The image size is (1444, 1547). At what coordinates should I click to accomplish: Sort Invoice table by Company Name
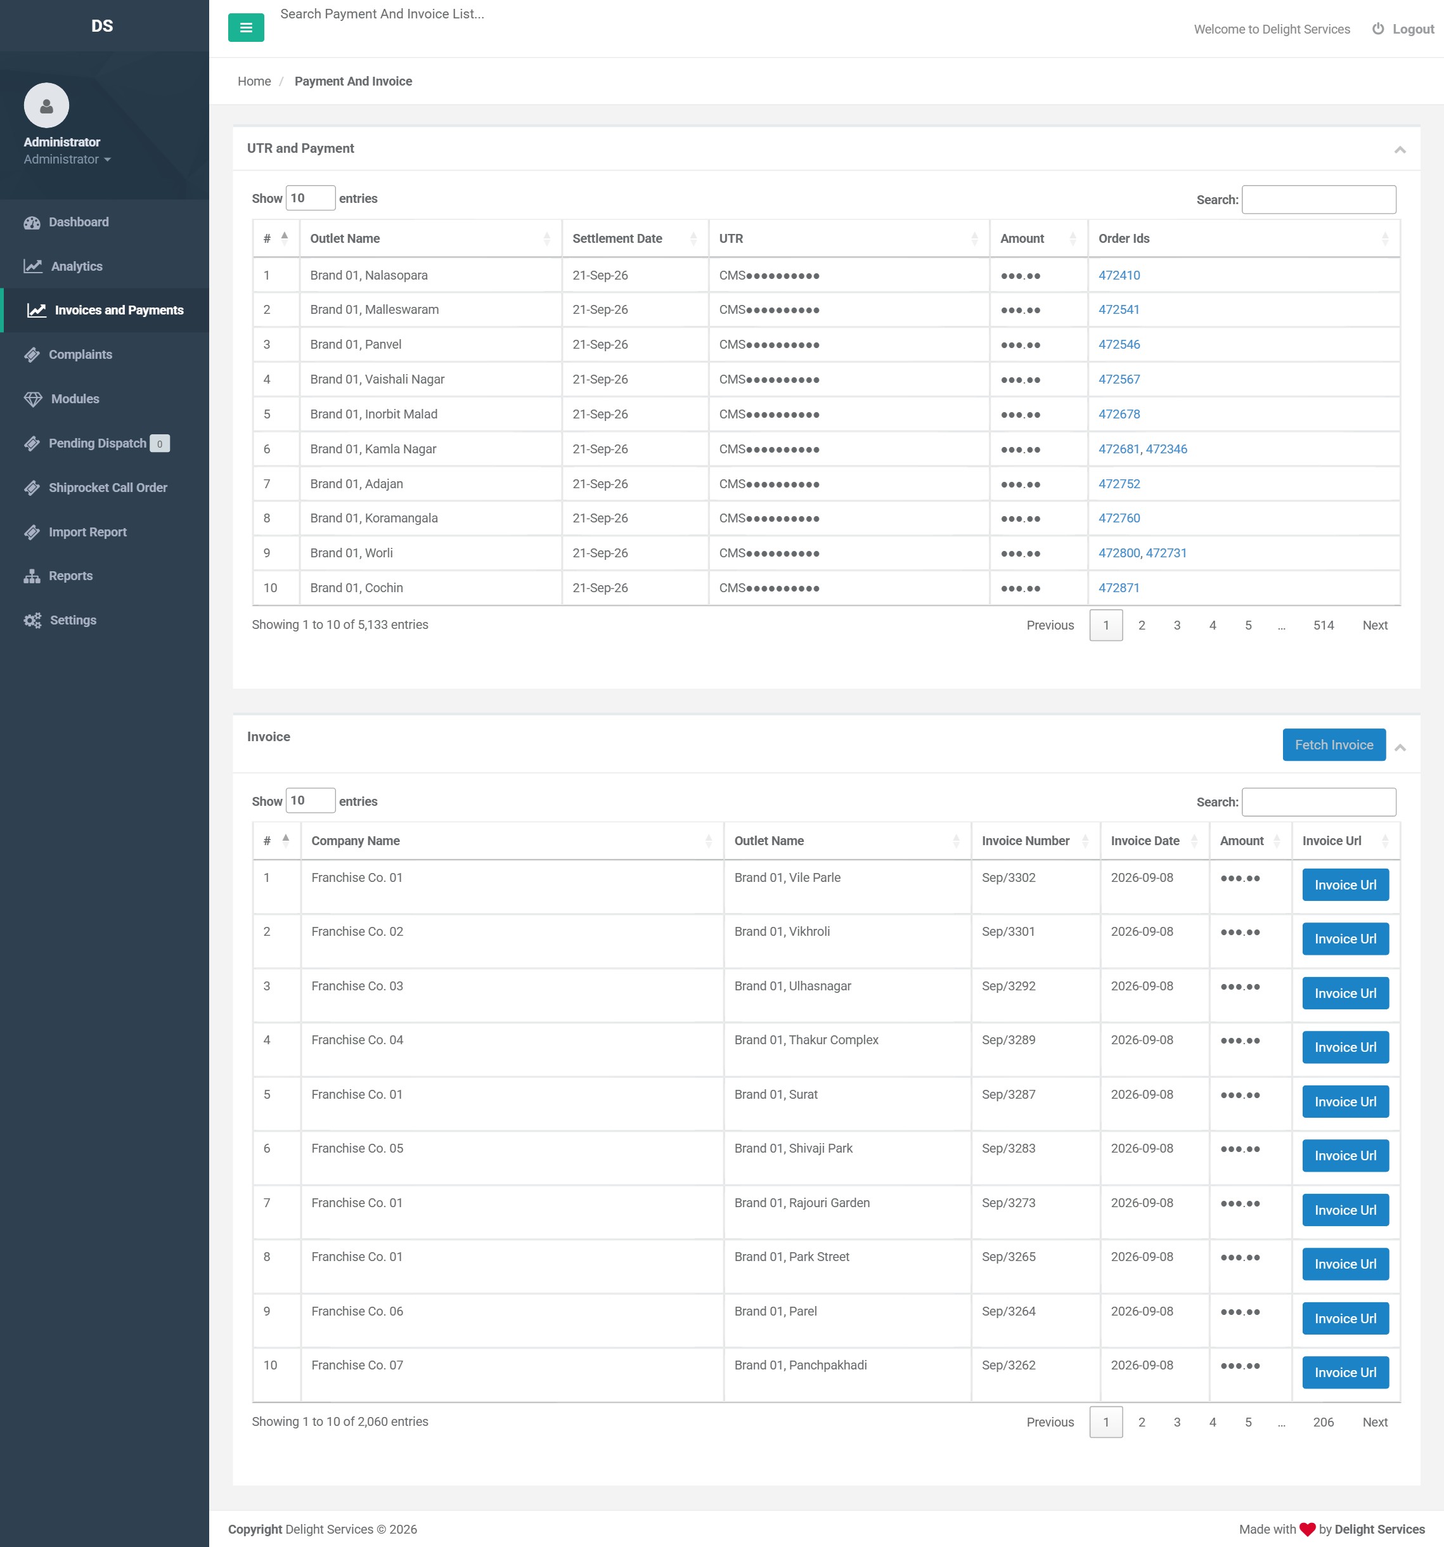[512, 841]
